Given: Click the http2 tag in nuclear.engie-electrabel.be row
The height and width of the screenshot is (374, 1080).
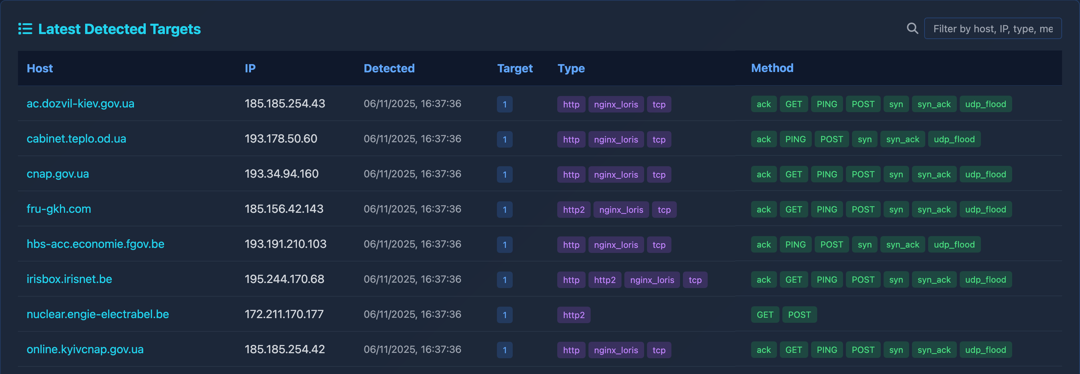Looking at the screenshot, I should (x=573, y=315).
